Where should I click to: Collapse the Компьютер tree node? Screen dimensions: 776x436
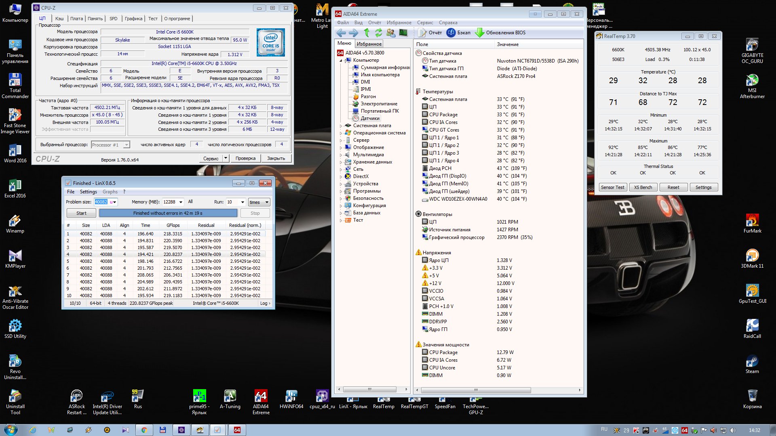(x=341, y=61)
